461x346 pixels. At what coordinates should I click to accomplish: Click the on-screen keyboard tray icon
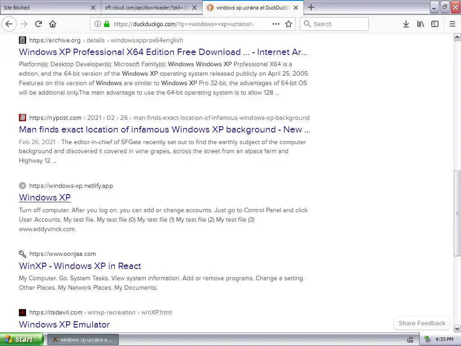point(411,340)
